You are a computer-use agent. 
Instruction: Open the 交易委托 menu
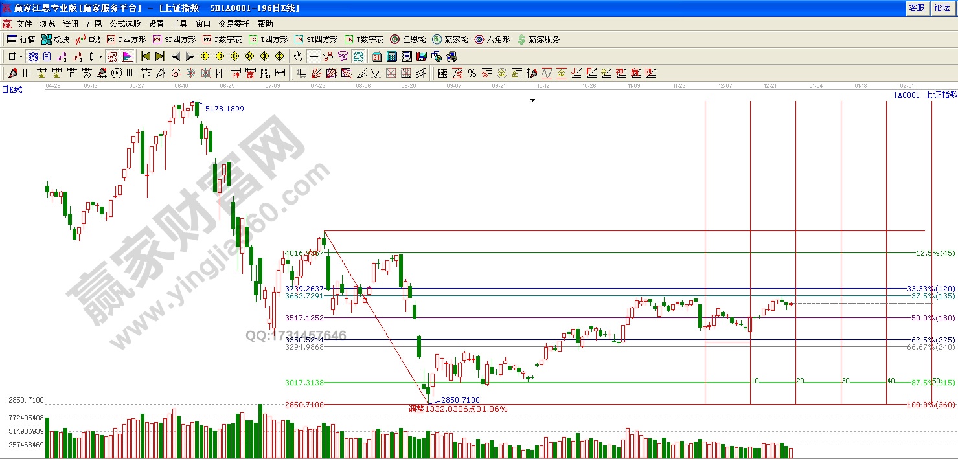(x=234, y=23)
